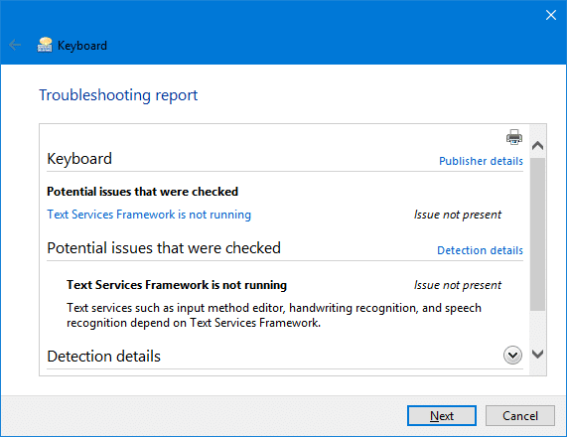Click Issue not present beside blue link
Viewport: 567px width, 437px height.
[458, 215]
